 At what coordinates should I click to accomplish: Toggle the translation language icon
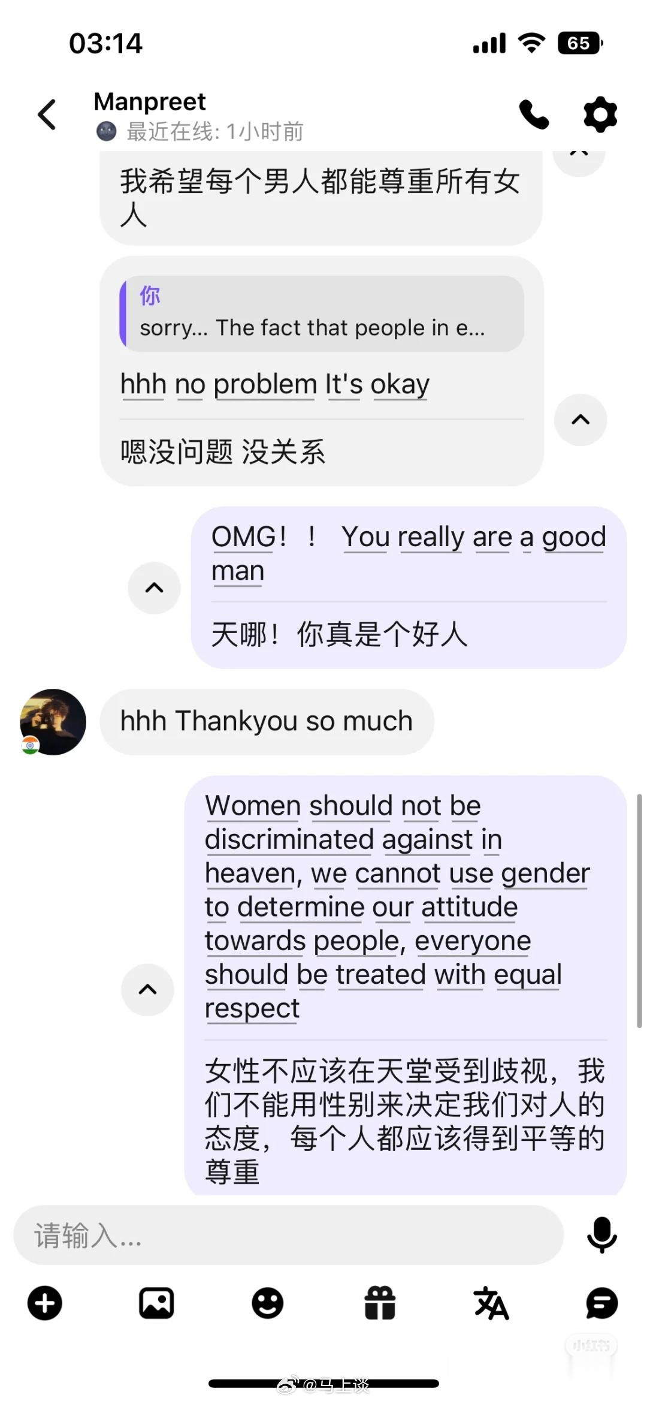point(491,1303)
